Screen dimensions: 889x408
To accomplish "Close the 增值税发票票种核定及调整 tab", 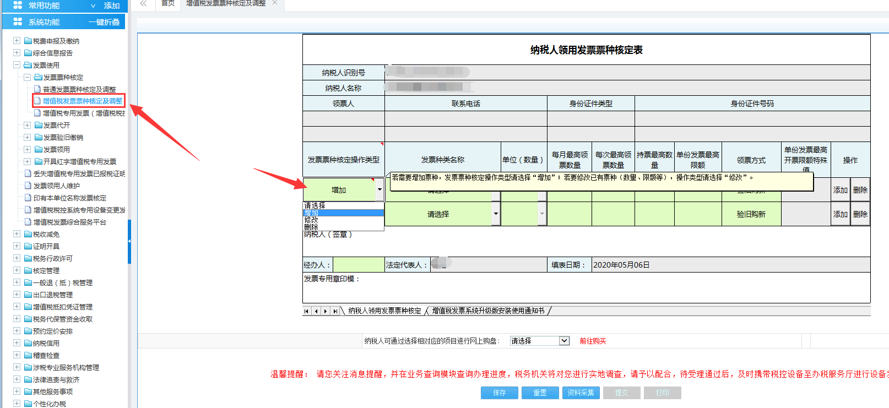I will 275,3.
